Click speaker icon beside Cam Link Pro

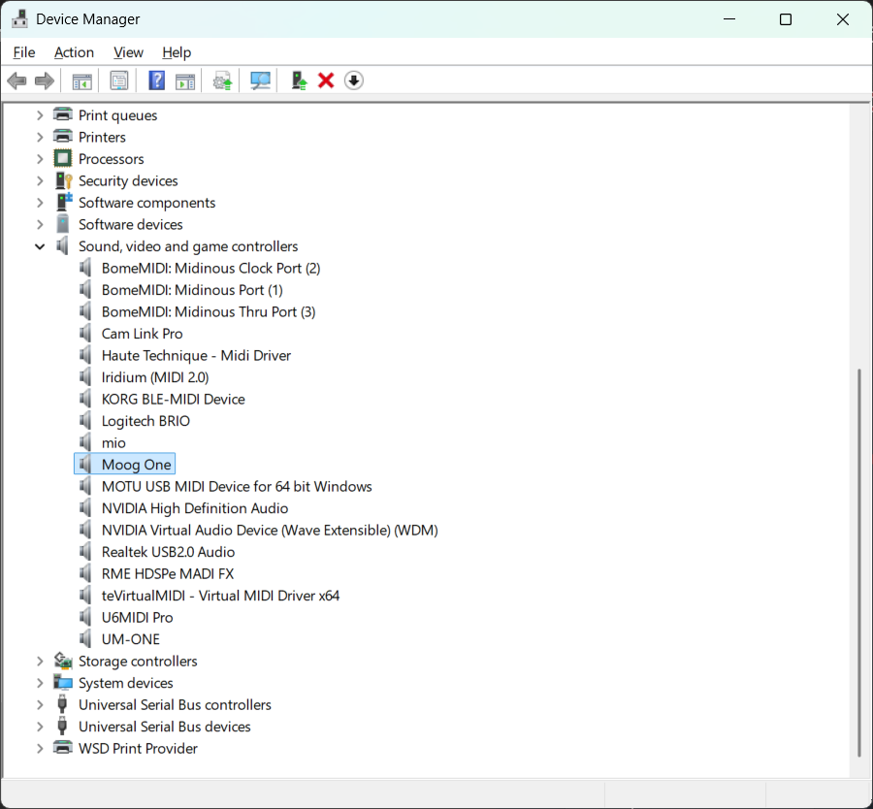click(85, 333)
